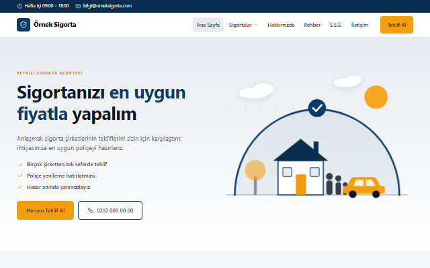Screen dimensions: 430x268
Task: Click the house in the hero illustration
Action: pyautogui.click(x=300, y=167)
